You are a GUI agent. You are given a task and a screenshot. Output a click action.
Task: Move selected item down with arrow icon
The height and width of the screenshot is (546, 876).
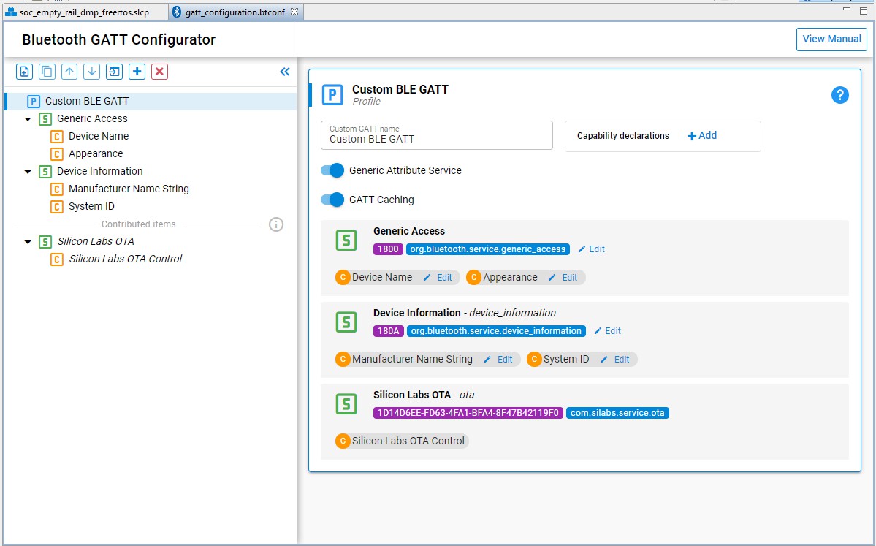91,72
